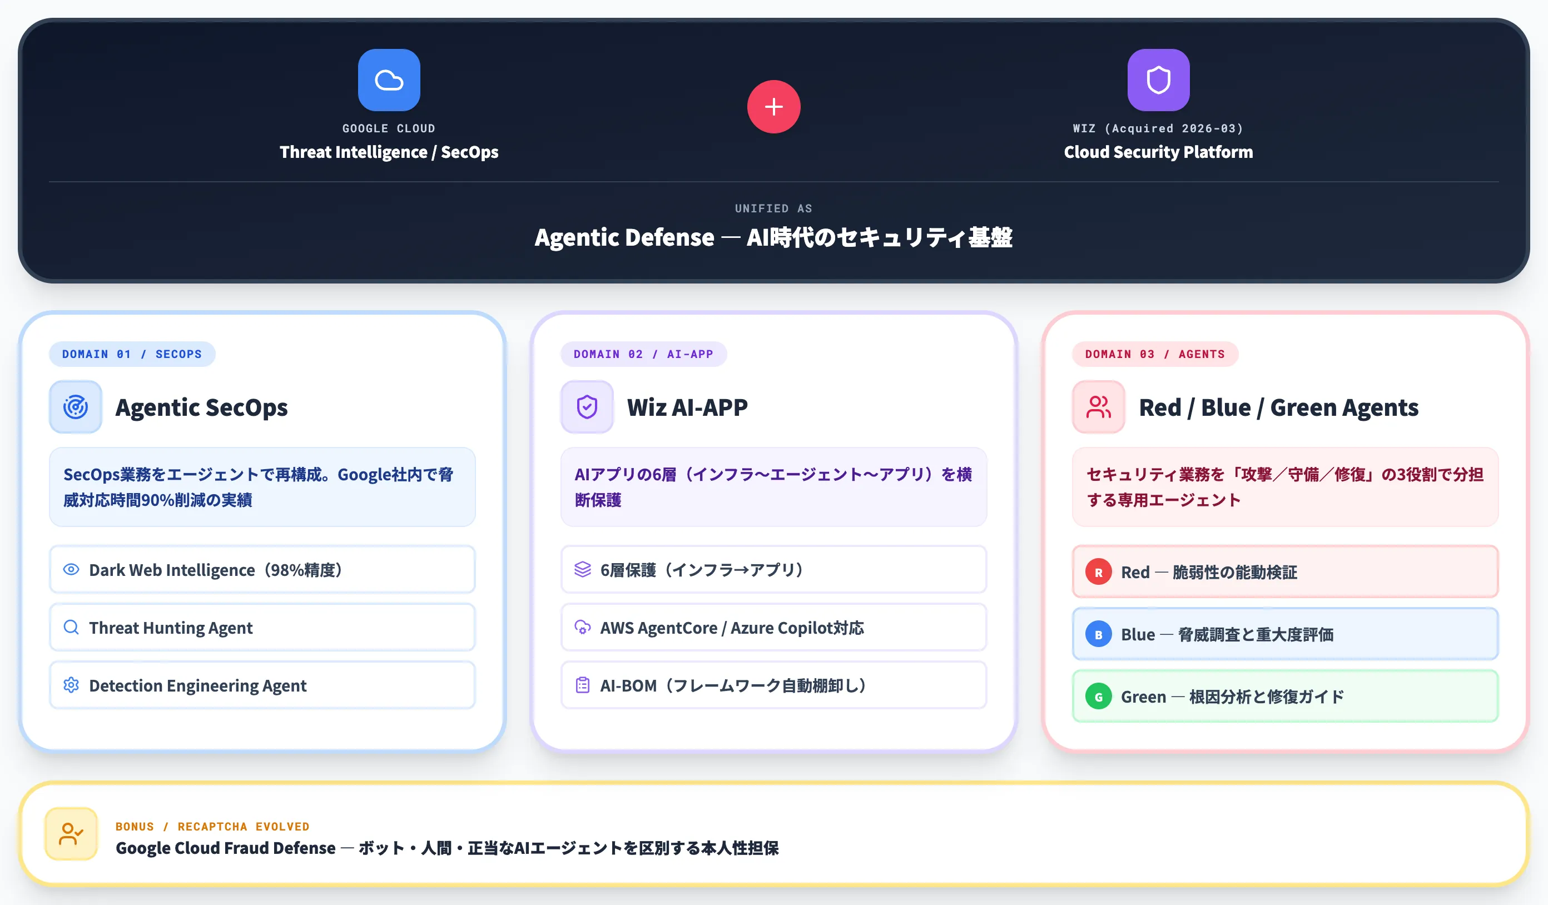
Task: Click the blue Google Cloud cloud icon
Action: (389, 80)
